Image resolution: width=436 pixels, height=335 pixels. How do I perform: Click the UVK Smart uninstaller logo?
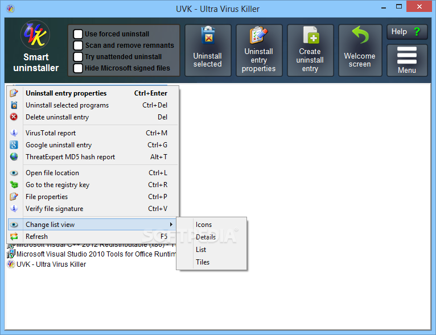click(x=35, y=35)
